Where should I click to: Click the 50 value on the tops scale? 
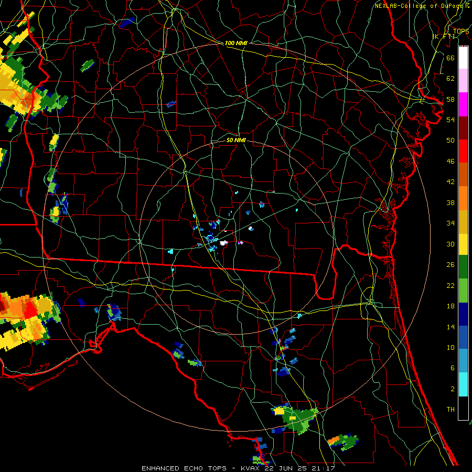[450, 141]
